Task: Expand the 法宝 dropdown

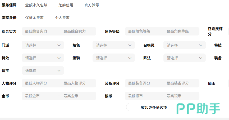Action: click(43, 71)
